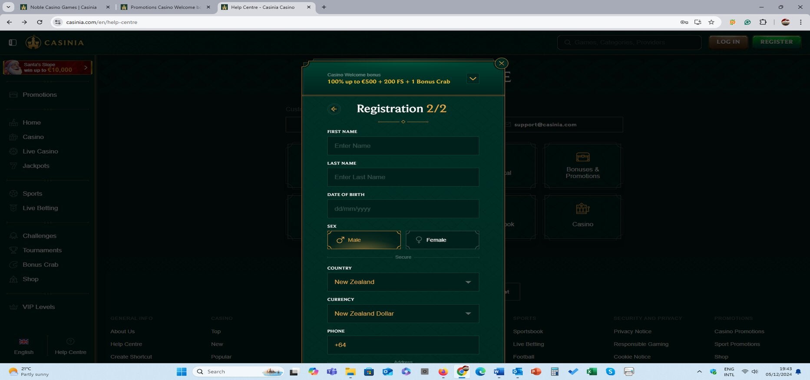Open Casino help category card
Image resolution: width=810 pixels, height=380 pixels.
(582, 217)
